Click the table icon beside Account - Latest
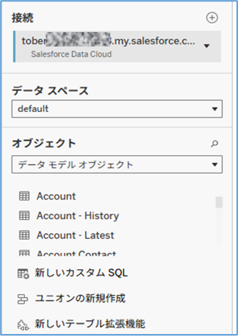Image resolution: width=238 pixels, height=336 pixels. click(x=24, y=235)
